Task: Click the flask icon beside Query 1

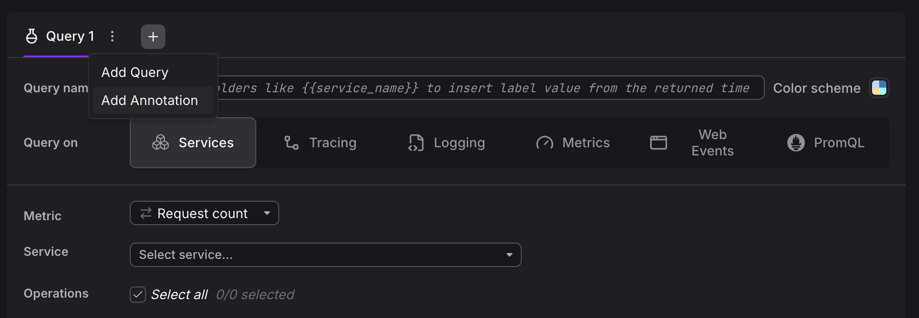Action: (x=31, y=36)
